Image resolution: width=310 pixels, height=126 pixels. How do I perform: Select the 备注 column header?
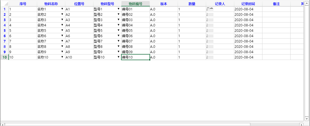coord(276,4)
